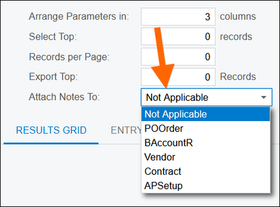This screenshot has height=207, width=280.
Task: Click the Select Top records field
Action: coord(178,37)
